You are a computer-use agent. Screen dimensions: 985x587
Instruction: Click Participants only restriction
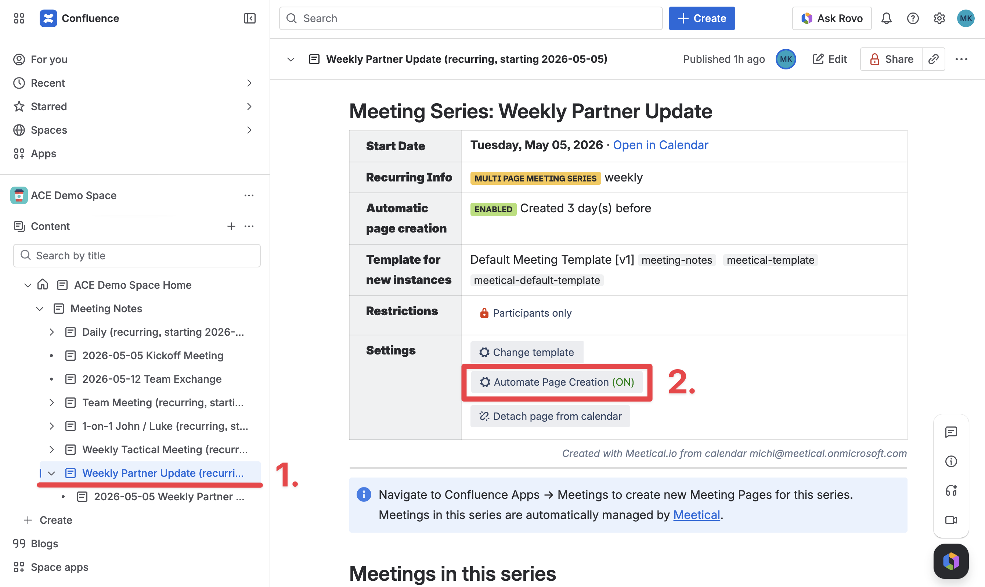pyautogui.click(x=532, y=313)
